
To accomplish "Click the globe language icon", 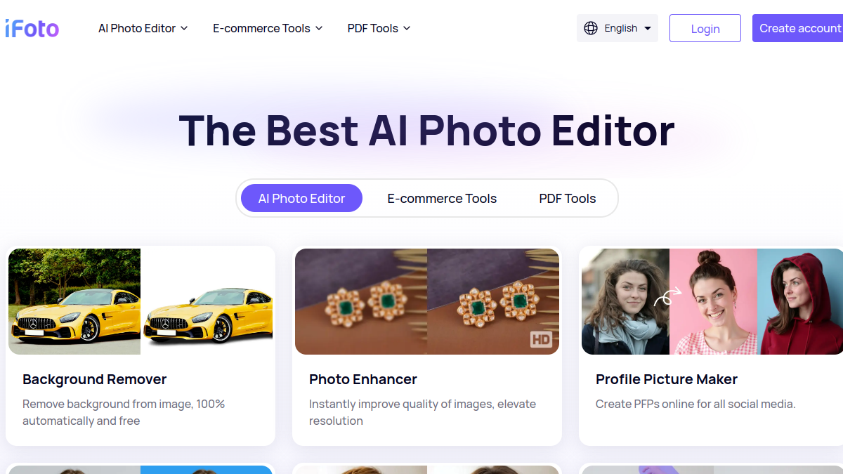I will pyautogui.click(x=591, y=28).
